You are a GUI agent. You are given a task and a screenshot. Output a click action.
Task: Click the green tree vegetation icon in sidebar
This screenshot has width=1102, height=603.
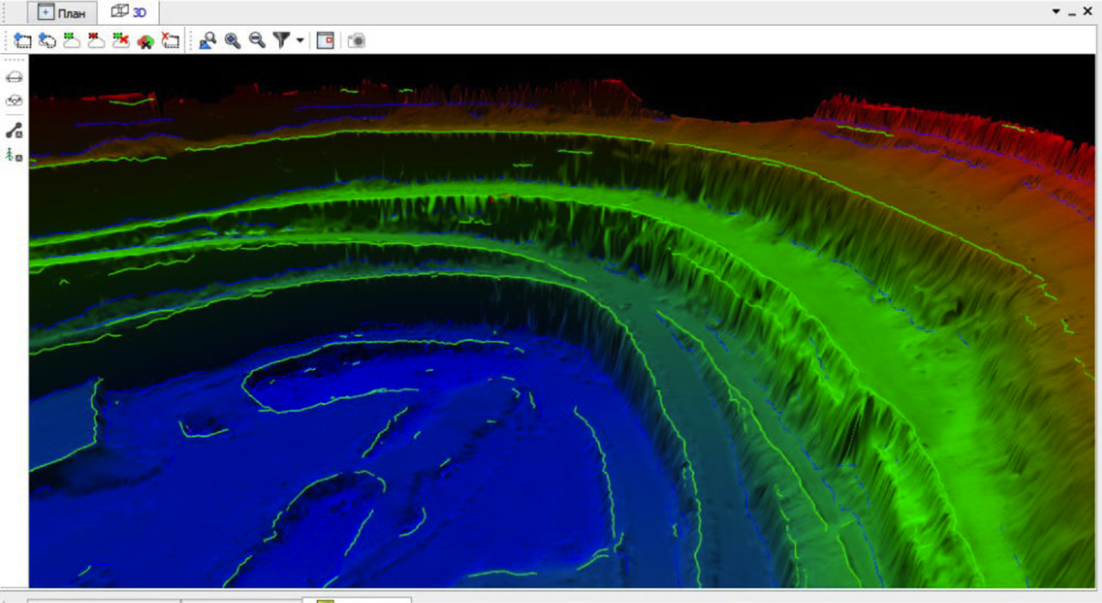coord(14,155)
